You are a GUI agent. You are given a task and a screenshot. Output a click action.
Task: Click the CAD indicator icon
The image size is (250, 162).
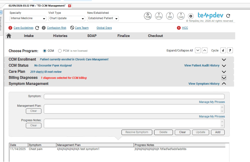pyautogui.click(x=181, y=16)
